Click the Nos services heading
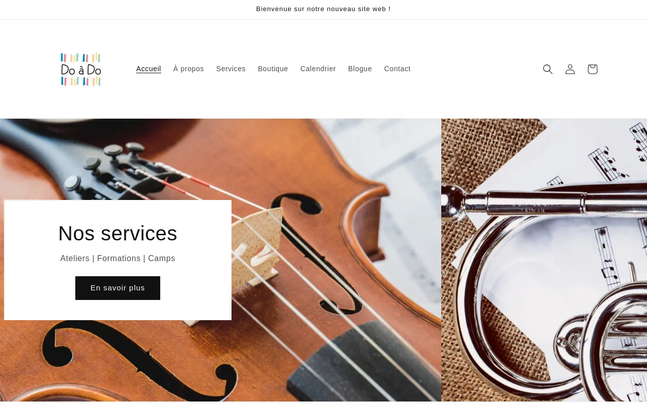This screenshot has width=647, height=404. (x=118, y=233)
